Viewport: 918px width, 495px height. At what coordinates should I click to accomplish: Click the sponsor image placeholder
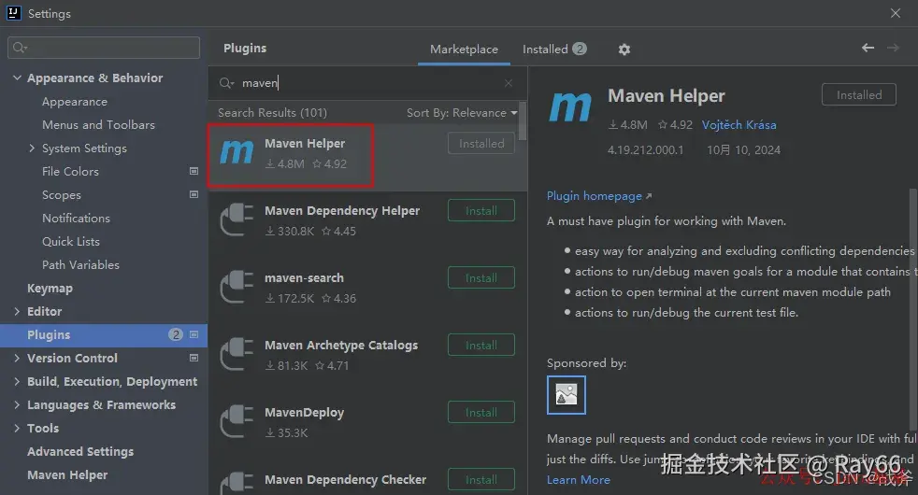click(567, 395)
